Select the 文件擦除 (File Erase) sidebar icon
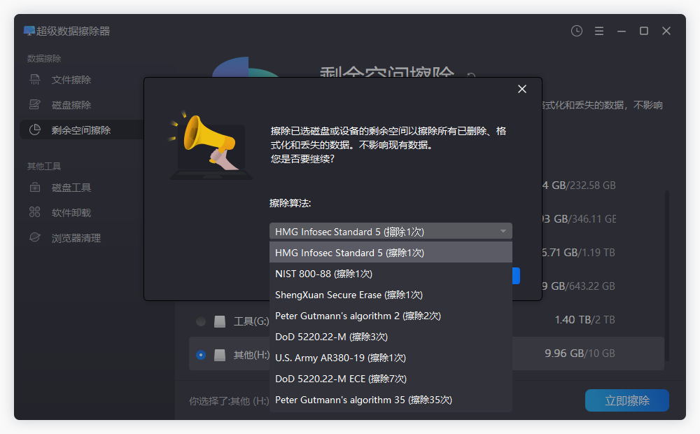 [x=34, y=79]
